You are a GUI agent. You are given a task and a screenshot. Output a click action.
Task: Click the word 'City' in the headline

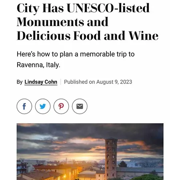28,9
